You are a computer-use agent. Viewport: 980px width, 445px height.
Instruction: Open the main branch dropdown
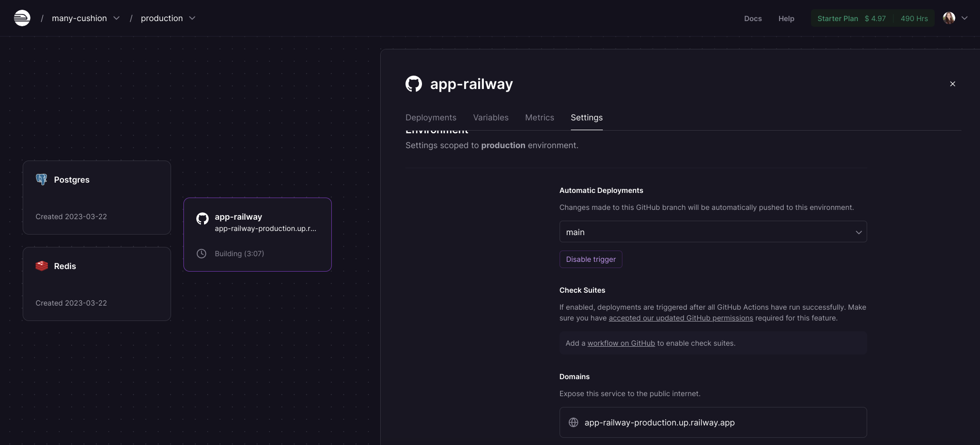point(713,232)
